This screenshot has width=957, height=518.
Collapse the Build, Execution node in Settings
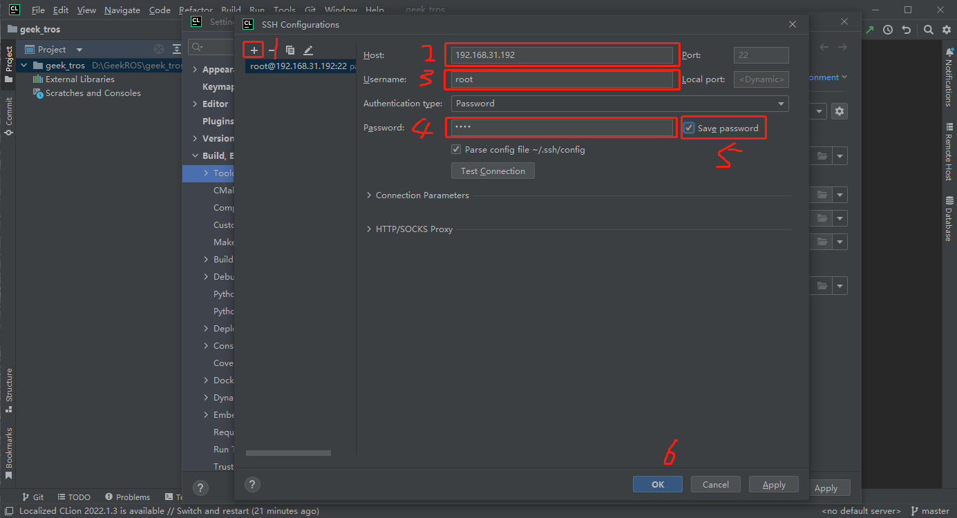[196, 156]
